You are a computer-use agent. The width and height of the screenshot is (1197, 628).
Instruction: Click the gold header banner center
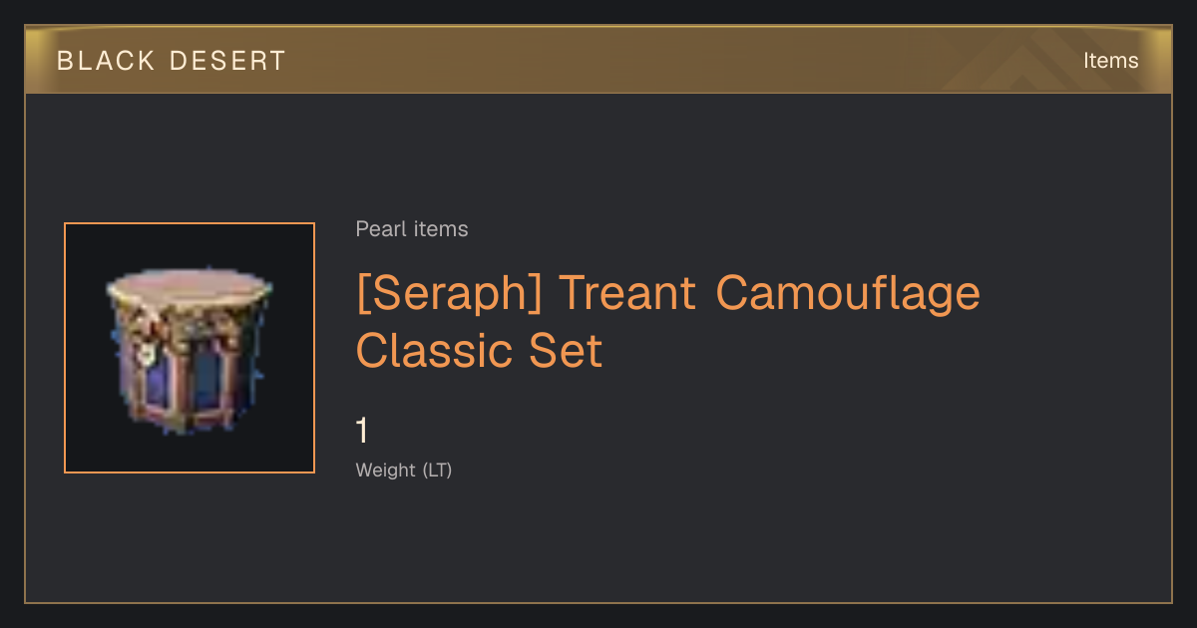598,60
